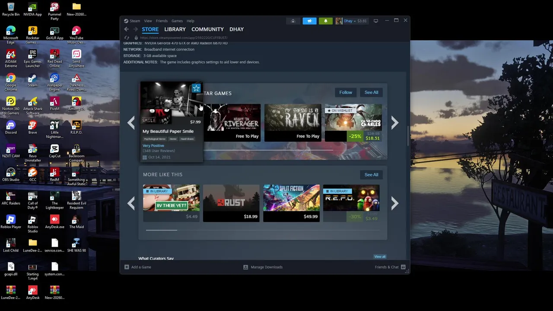Open the Help menu
This screenshot has height=311, width=553.
coord(190,21)
